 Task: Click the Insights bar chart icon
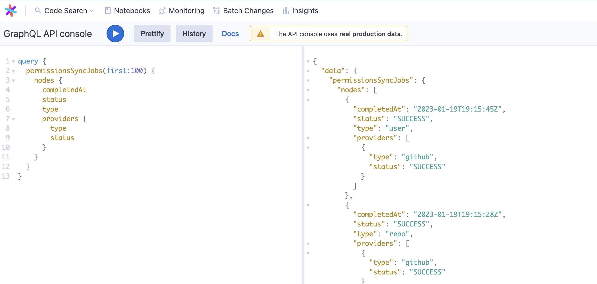coord(286,11)
